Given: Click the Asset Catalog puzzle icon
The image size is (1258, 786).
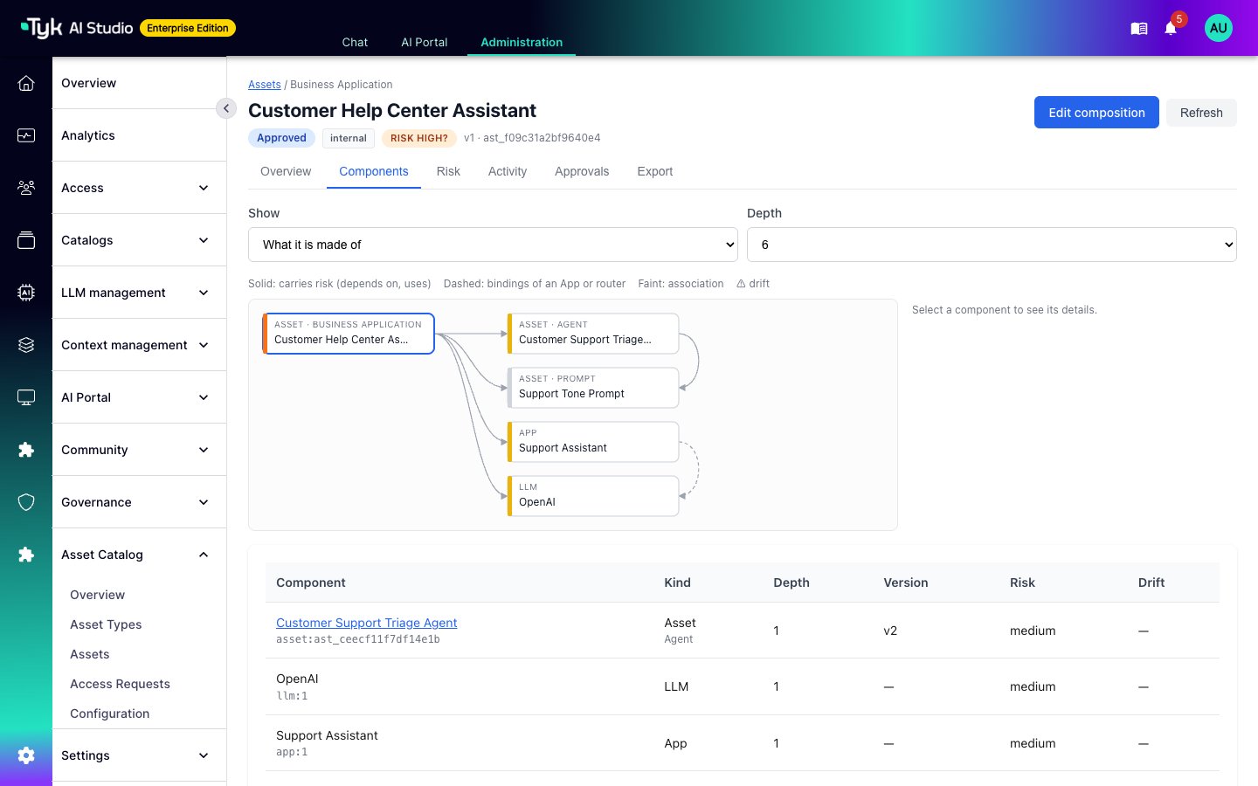Looking at the screenshot, I should 26,555.
